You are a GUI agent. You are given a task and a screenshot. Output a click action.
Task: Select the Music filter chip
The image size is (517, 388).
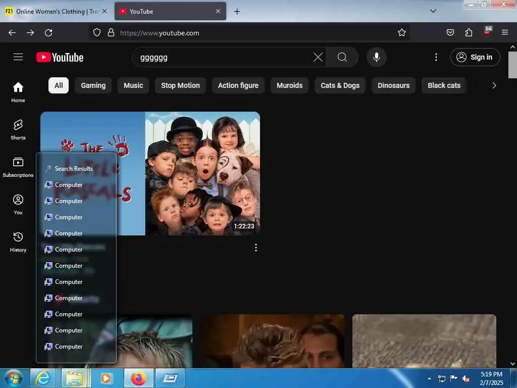pos(133,85)
